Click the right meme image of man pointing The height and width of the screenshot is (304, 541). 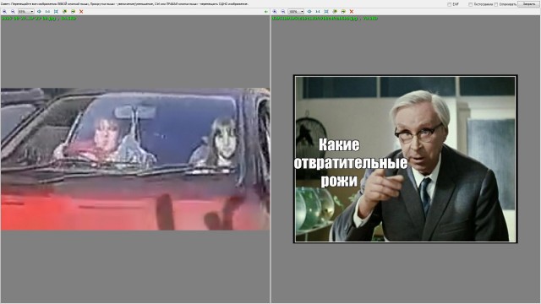(x=406, y=159)
